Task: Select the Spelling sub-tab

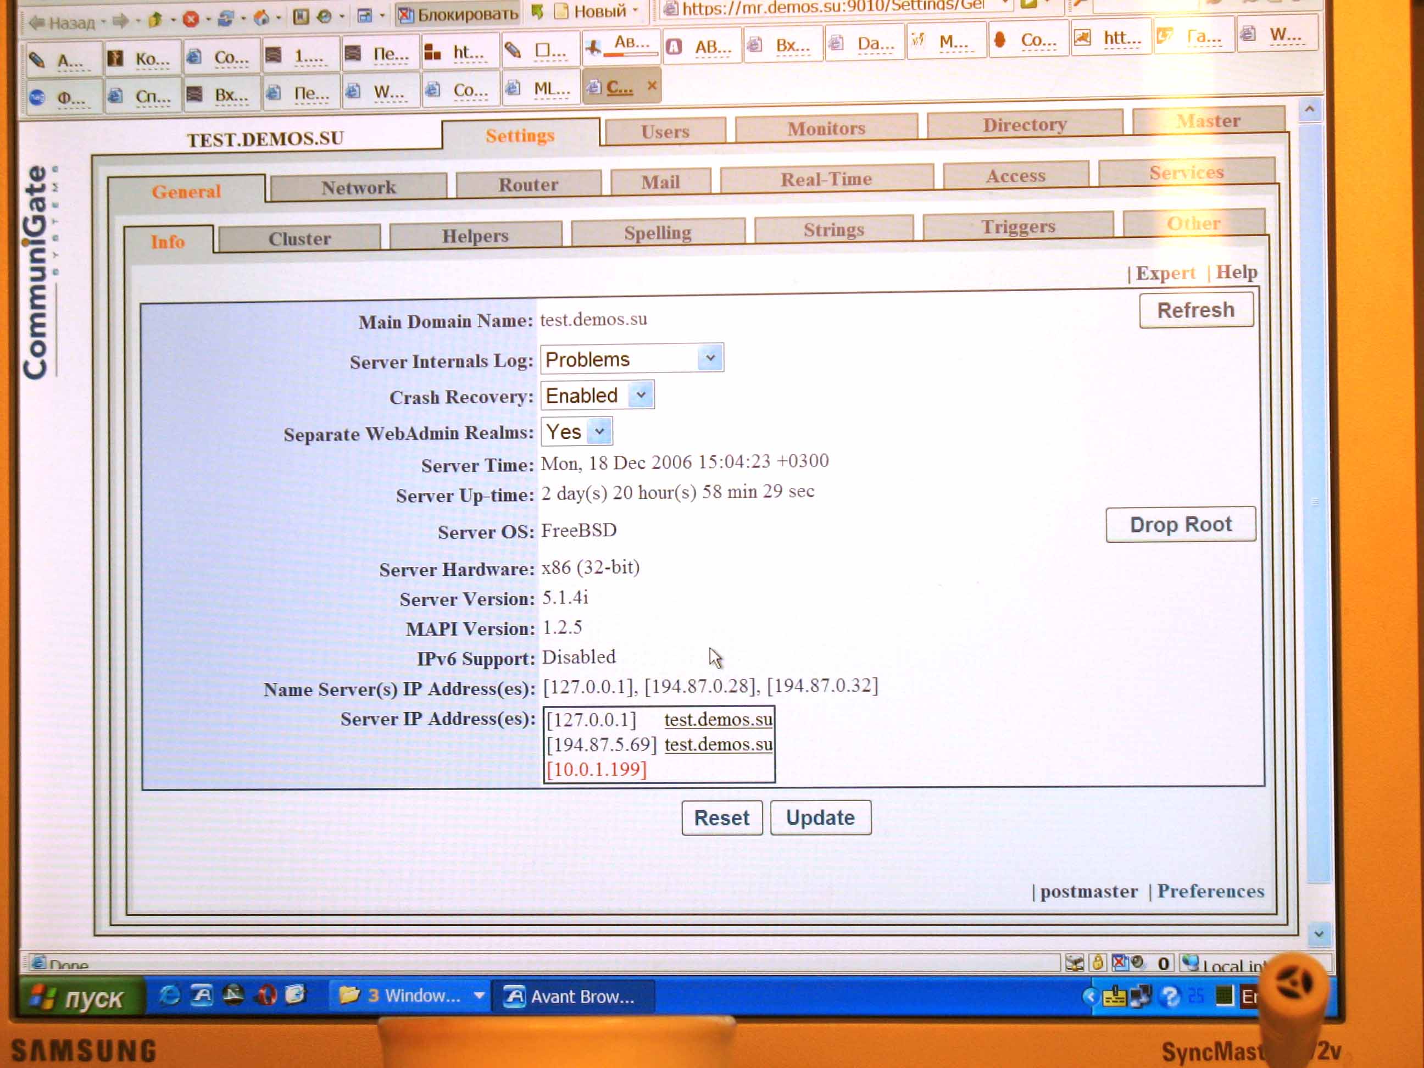Action: pos(657,232)
